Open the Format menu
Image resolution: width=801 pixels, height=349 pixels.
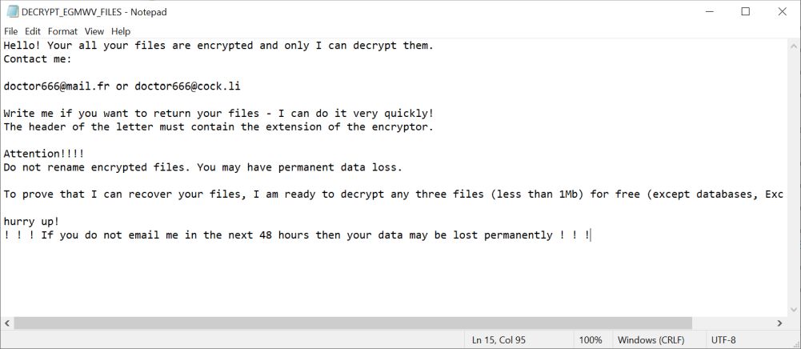[x=62, y=31]
